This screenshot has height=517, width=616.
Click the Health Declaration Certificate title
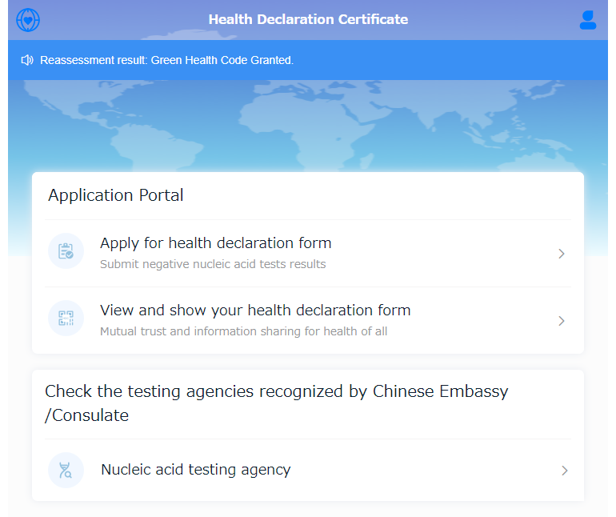(308, 19)
